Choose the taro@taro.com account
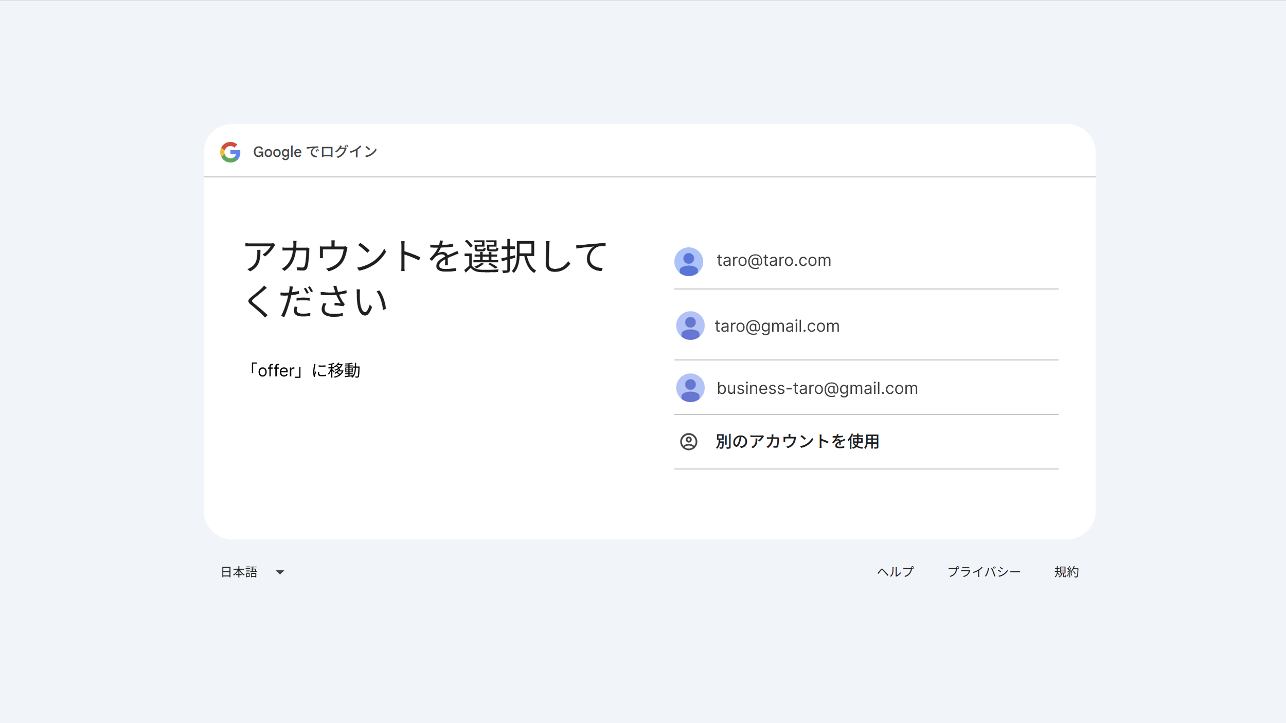Image resolution: width=1286 pixels, height=723 pixels. point(866,261)
